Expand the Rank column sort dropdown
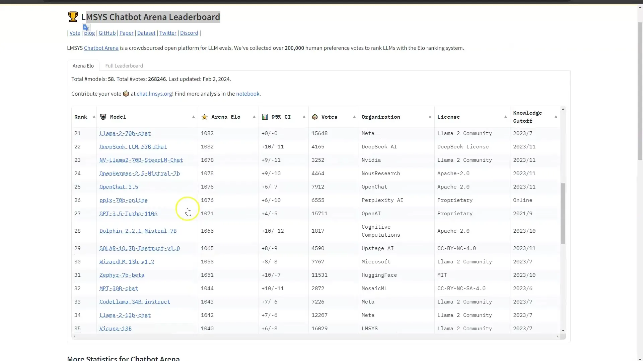Screen dimensions: 643x361 [x=94, y=117]
